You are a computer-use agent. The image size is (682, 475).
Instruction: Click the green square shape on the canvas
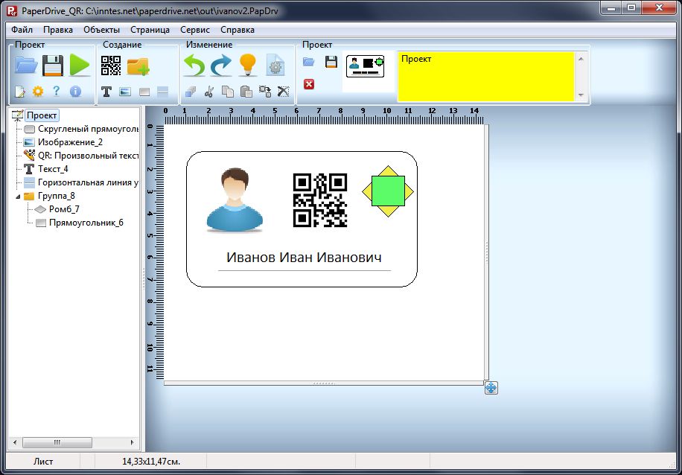point(389,191)
